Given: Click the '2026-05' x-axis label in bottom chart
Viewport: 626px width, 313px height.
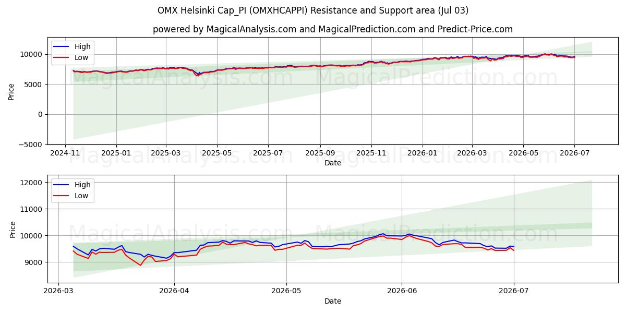Looking at the screenshot, I should pyautogui.click(x=286, y=292).
